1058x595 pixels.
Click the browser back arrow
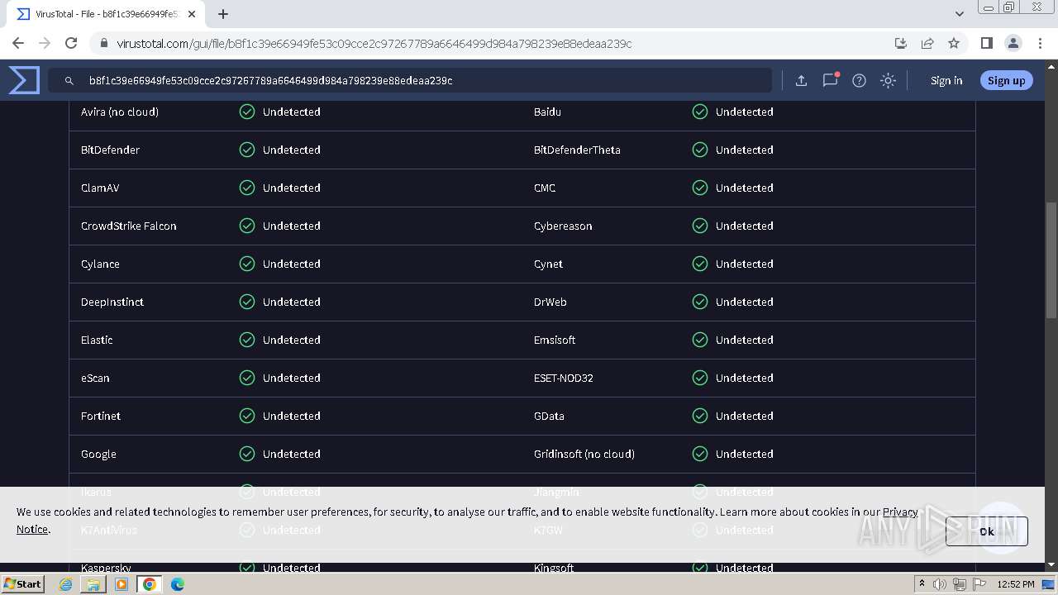[18, 43]
